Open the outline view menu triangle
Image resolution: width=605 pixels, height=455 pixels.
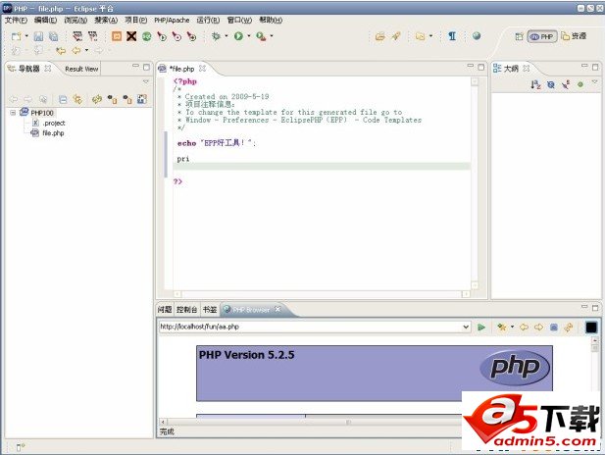[594, 81]
